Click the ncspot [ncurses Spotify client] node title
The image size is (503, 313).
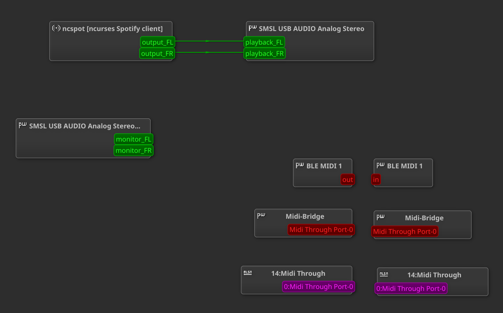(x=112, y=29)
